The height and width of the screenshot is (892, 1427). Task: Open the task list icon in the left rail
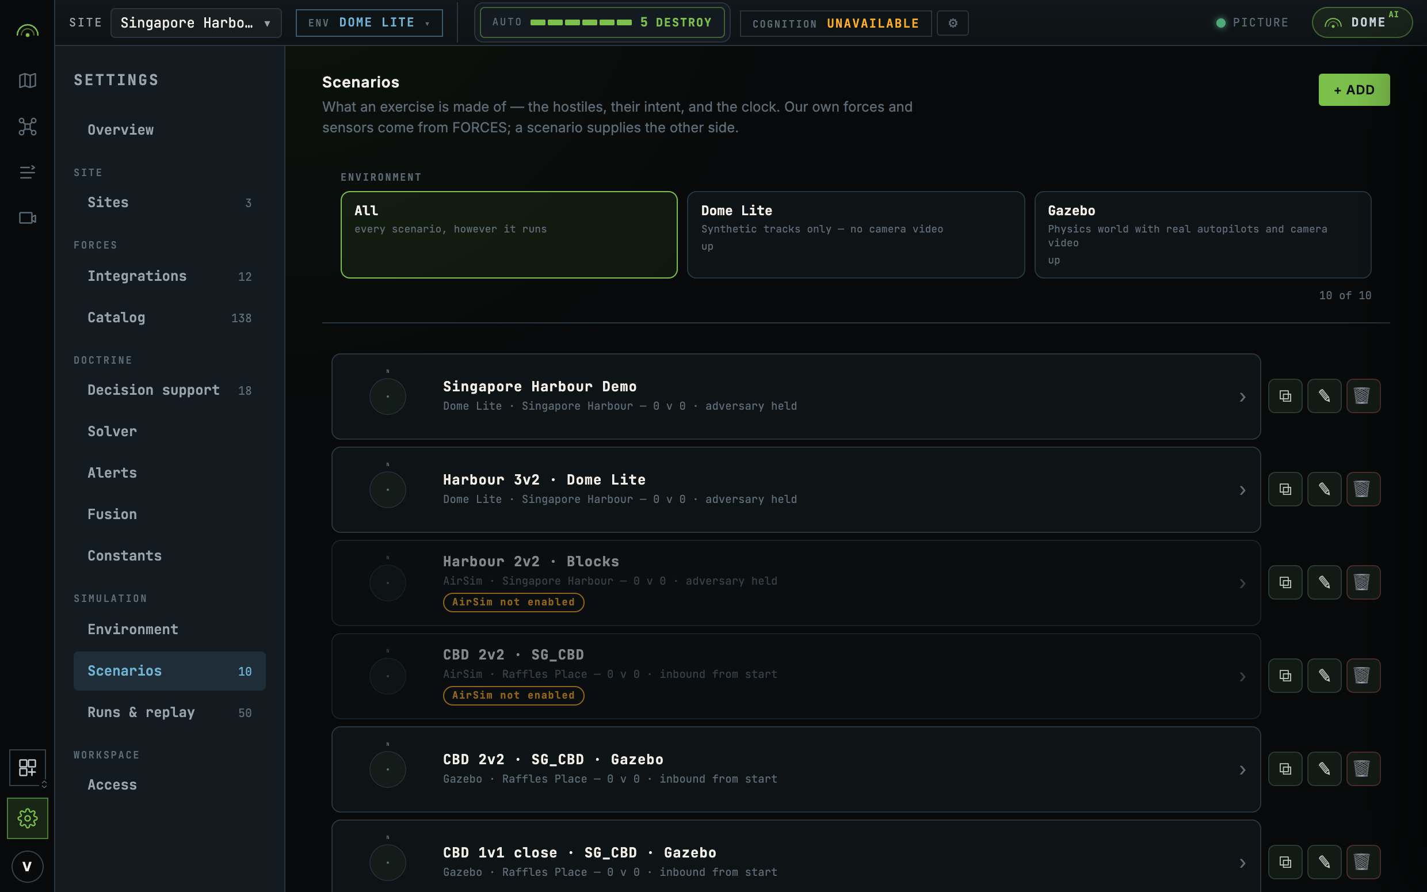pos(27,171)
